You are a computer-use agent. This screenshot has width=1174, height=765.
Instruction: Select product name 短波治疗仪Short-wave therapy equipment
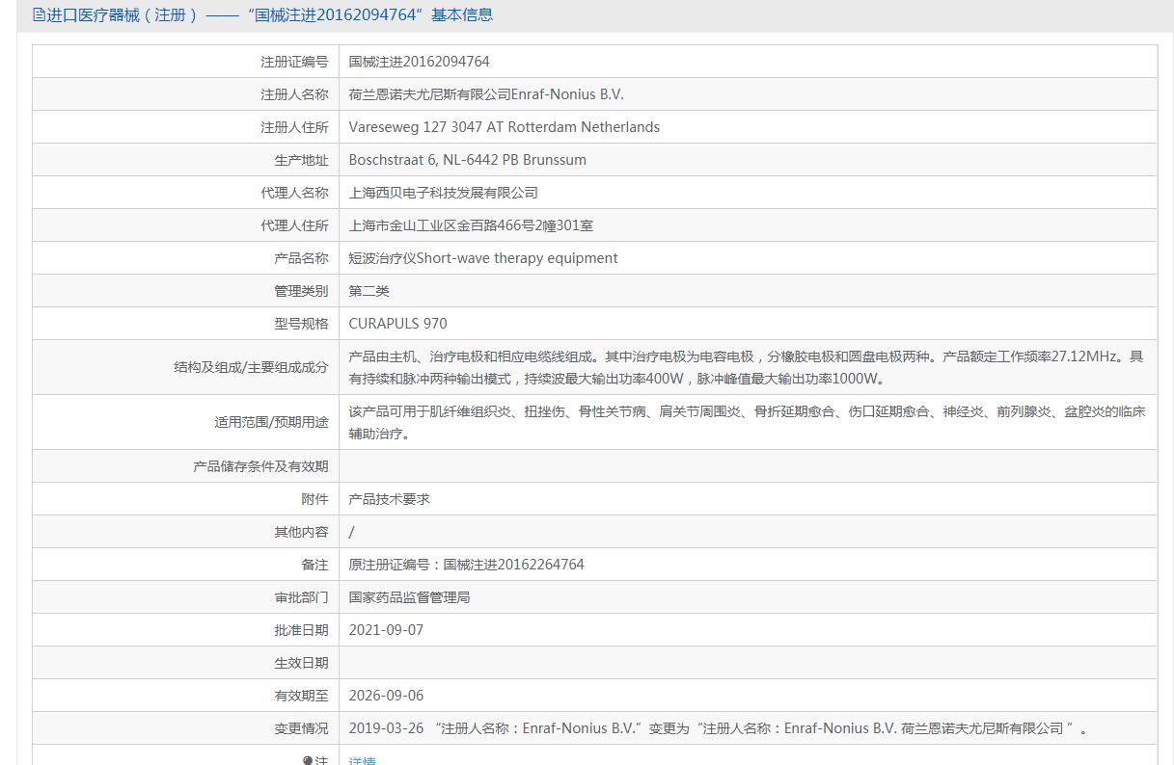[x=483, y=258]
